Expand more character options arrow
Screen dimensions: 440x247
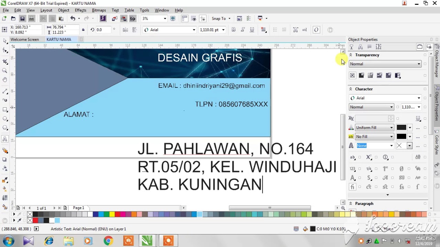[387, 195]
